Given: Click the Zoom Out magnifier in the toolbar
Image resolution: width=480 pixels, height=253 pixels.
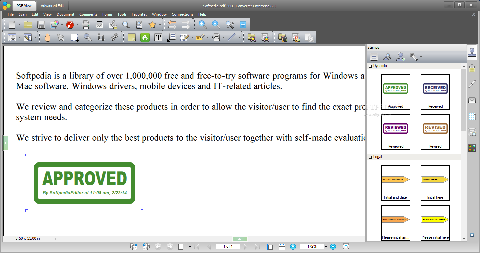Looking at the screenshot, I should [x=216, y=24].
